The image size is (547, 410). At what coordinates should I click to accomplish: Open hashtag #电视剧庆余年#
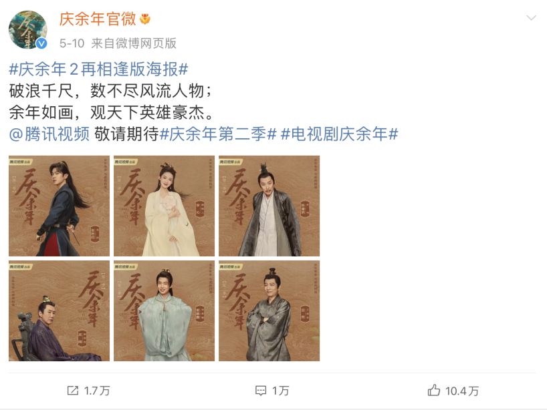(340, 134)
